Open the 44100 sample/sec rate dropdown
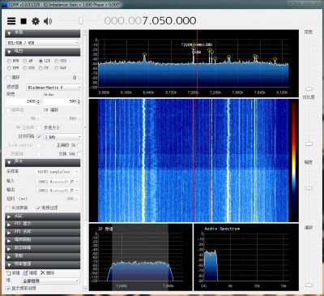Viewport: 324px width, 296px height. point(58,172)
